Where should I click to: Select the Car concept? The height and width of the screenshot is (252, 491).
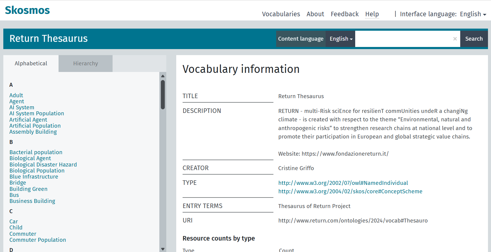point(14,222)
